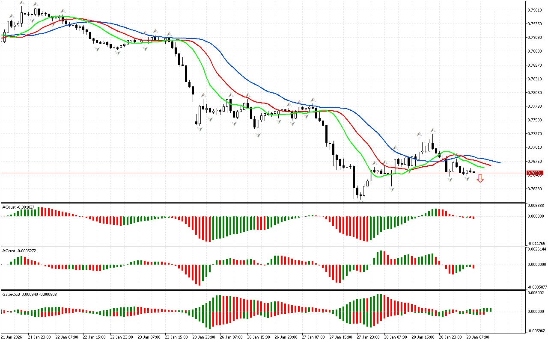Select the red Alligator teeth line's right end
Screen dimensions: 548x342
(490, 165)
